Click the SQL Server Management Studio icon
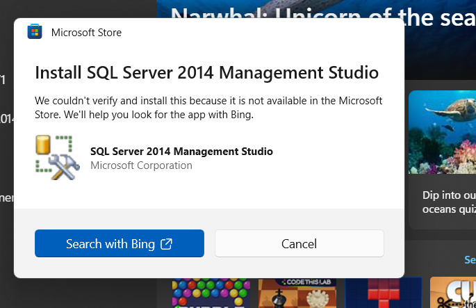The image size is (476, 308). (x=56, y=157)
